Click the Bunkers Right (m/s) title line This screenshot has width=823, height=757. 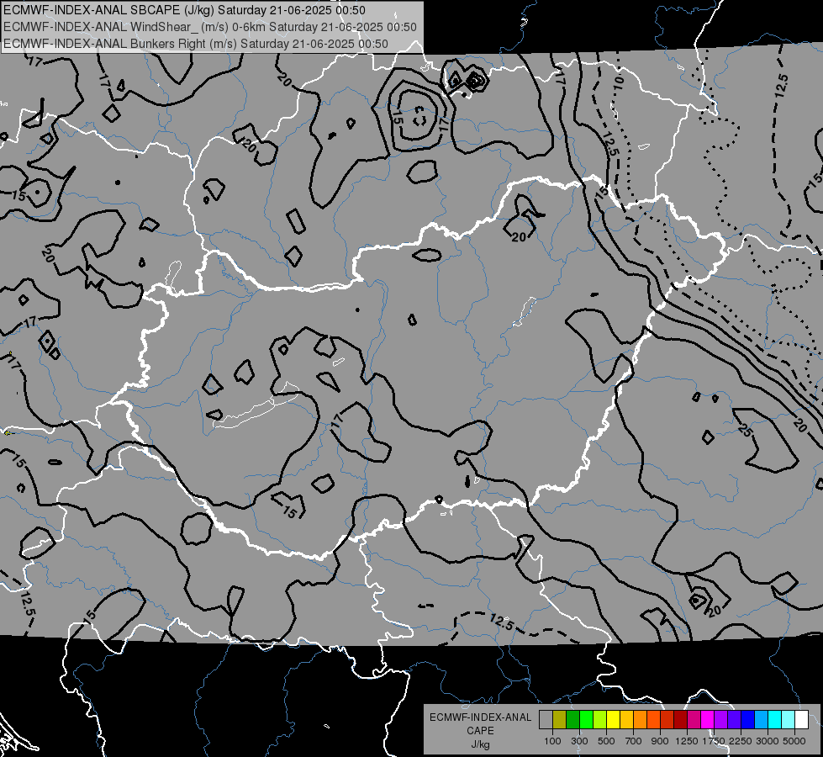[196, 44]
